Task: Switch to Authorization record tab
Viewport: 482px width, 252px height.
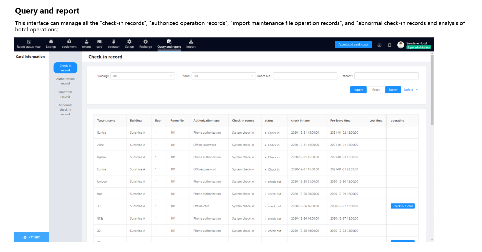Action: (x=65, y=81)
